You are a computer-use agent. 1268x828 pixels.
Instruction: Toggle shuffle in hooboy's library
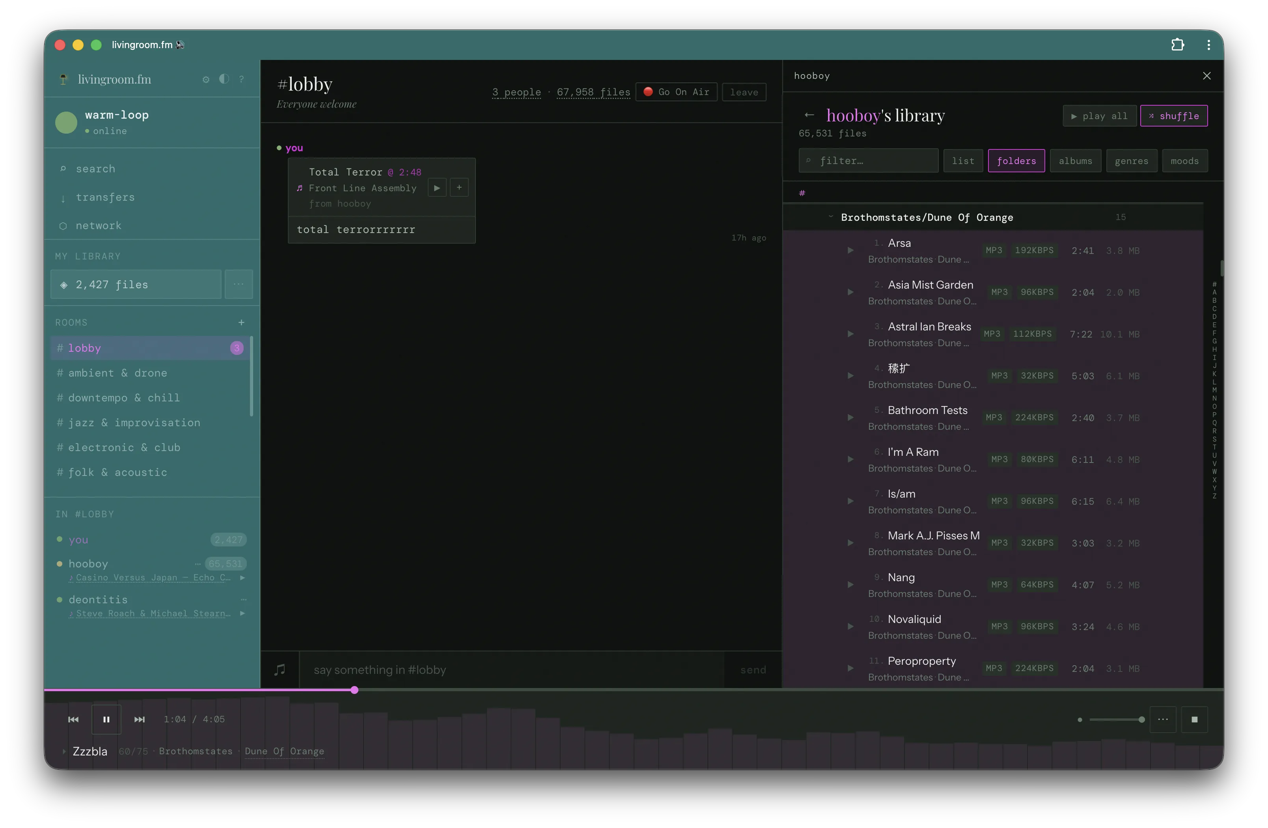click(1174, 116)
